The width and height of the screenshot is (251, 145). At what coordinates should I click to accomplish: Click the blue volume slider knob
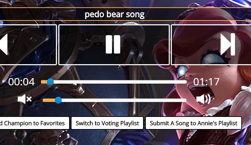tap(58, 100)
